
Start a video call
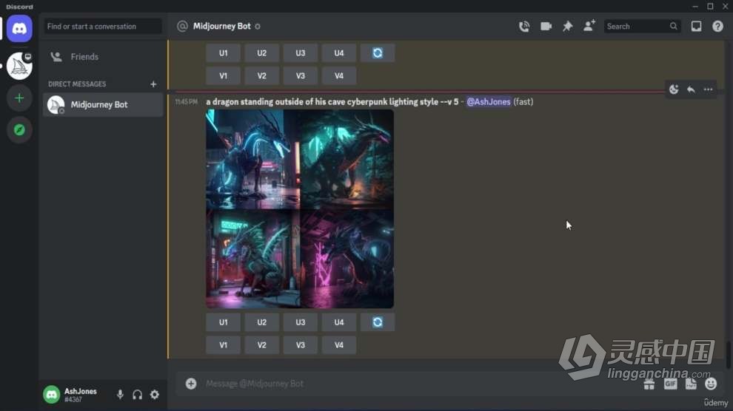tap(546, 27)
